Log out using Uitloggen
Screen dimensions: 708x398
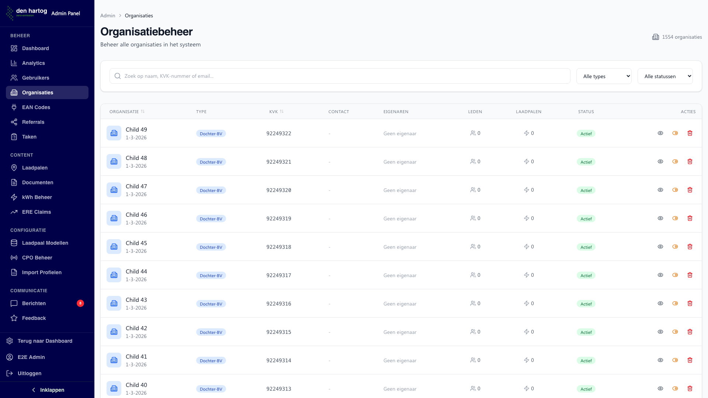[x=29, y=373]
